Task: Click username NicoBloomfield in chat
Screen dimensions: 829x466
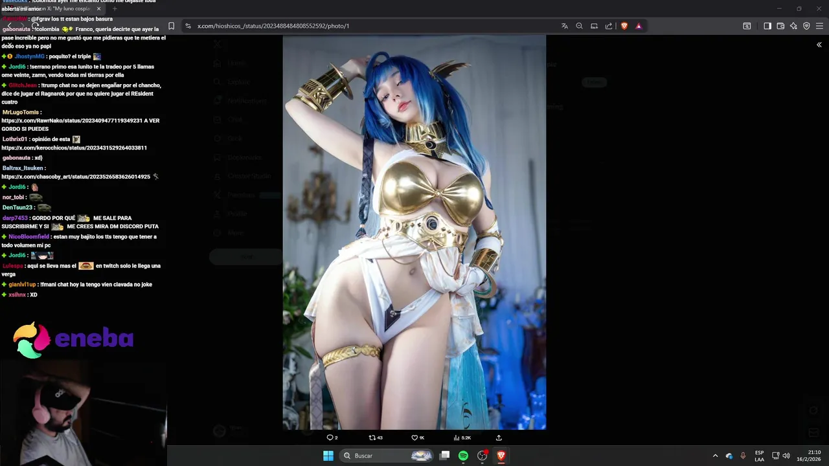Action: point(28,237)
